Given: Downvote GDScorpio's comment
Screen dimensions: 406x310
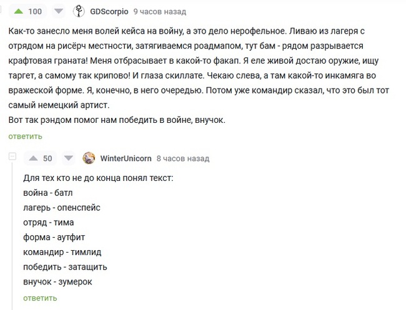Looking at the screenshot, I should [x=57, y=11].
